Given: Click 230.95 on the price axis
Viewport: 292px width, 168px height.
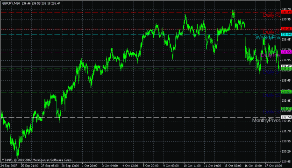Looking at the screenshot, I should pos(286,141).
